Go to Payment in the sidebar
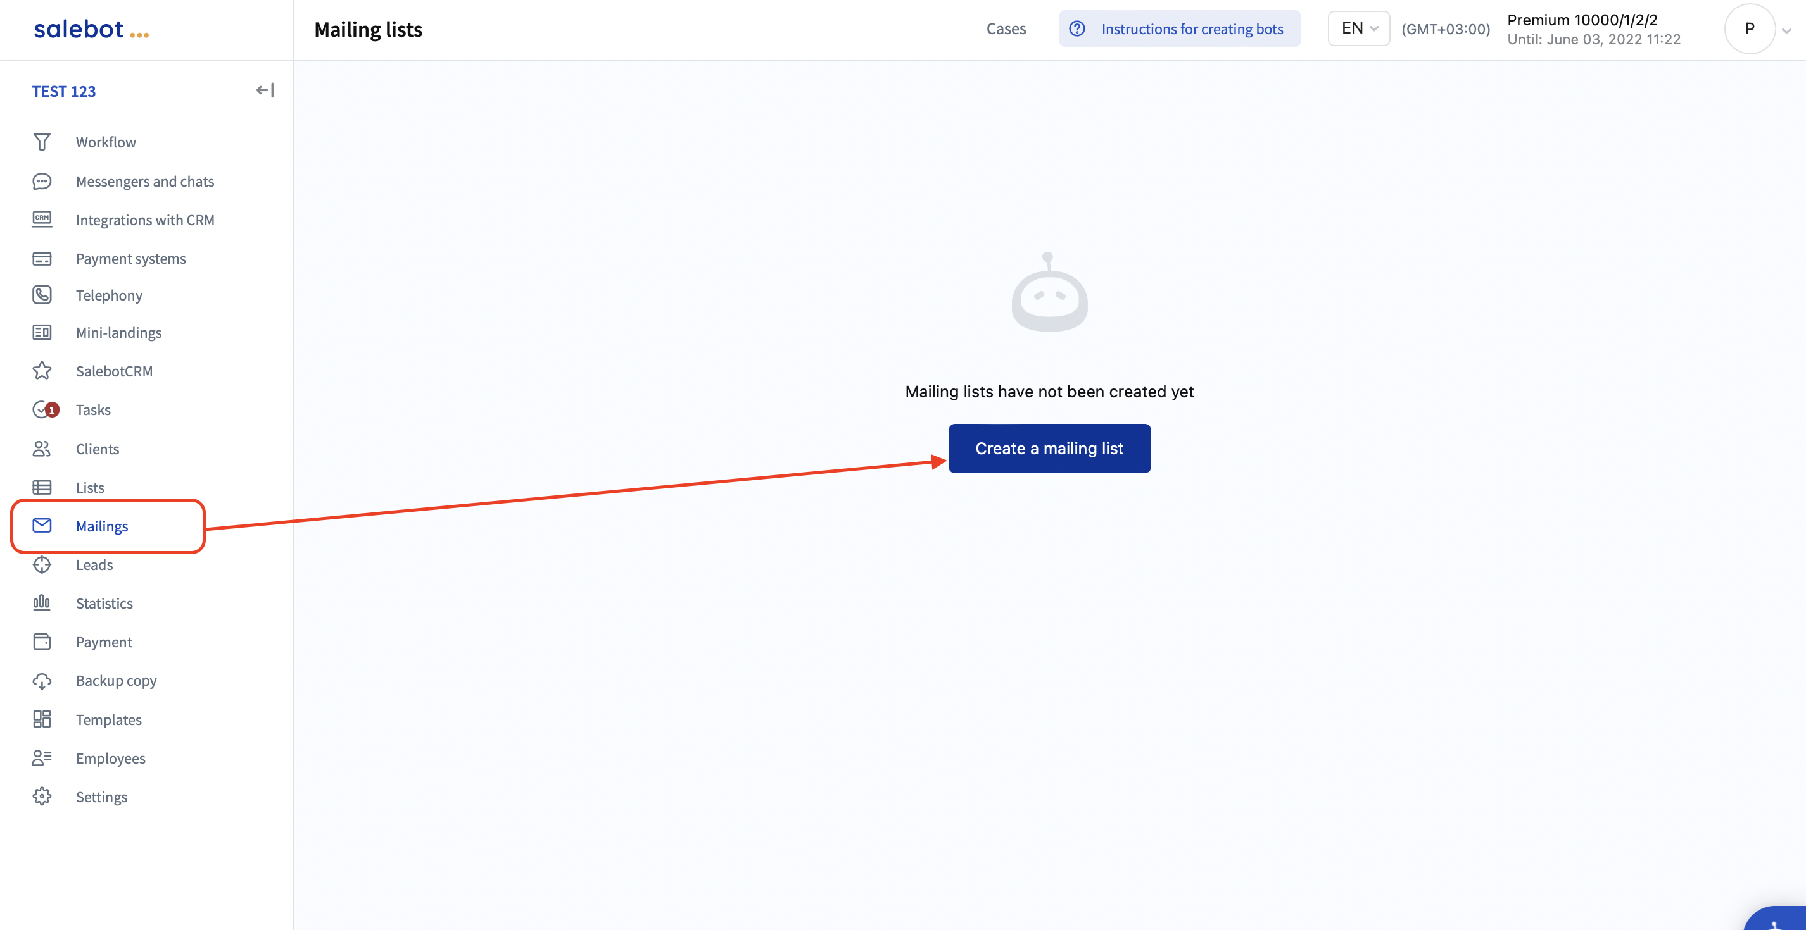Screen dimensions: 1806x930 104,642
